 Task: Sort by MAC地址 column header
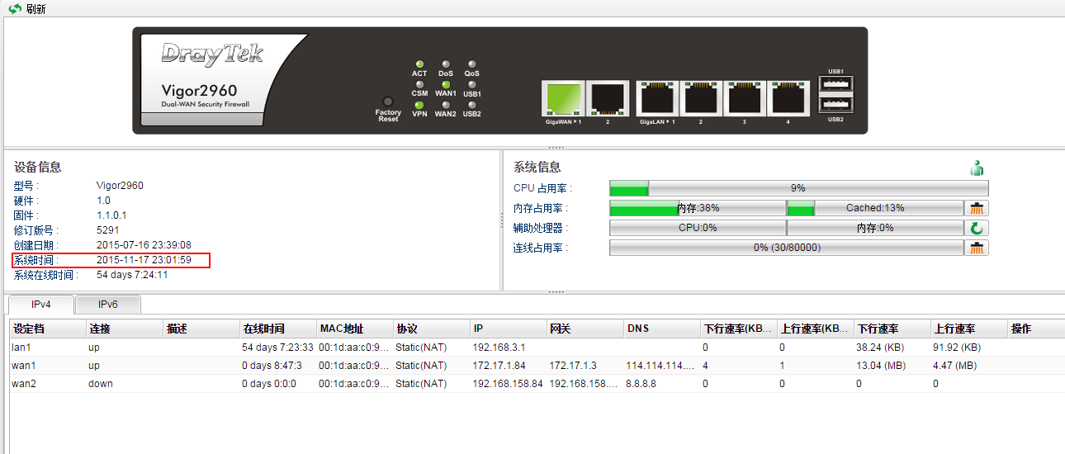pos(354,329)
